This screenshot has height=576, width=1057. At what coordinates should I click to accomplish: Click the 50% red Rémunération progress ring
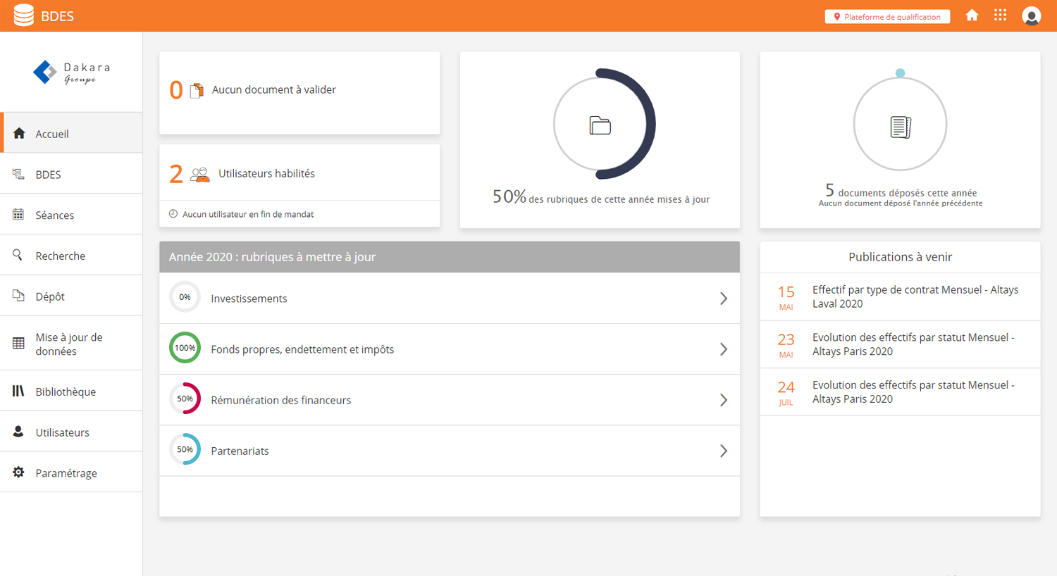coord(185,399)
